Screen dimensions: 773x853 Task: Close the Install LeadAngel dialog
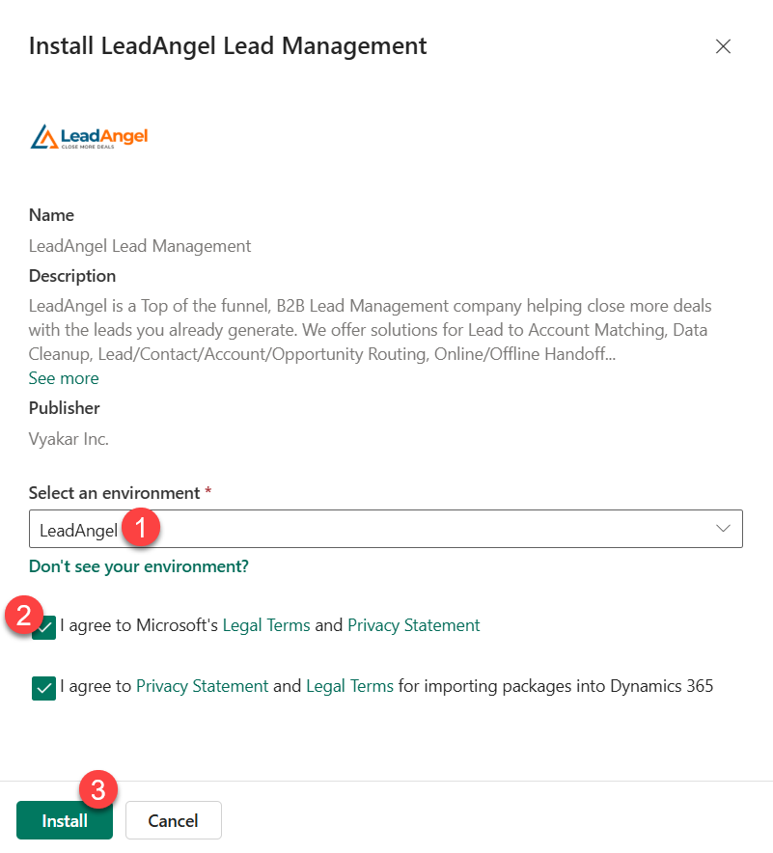click(723, 46)
